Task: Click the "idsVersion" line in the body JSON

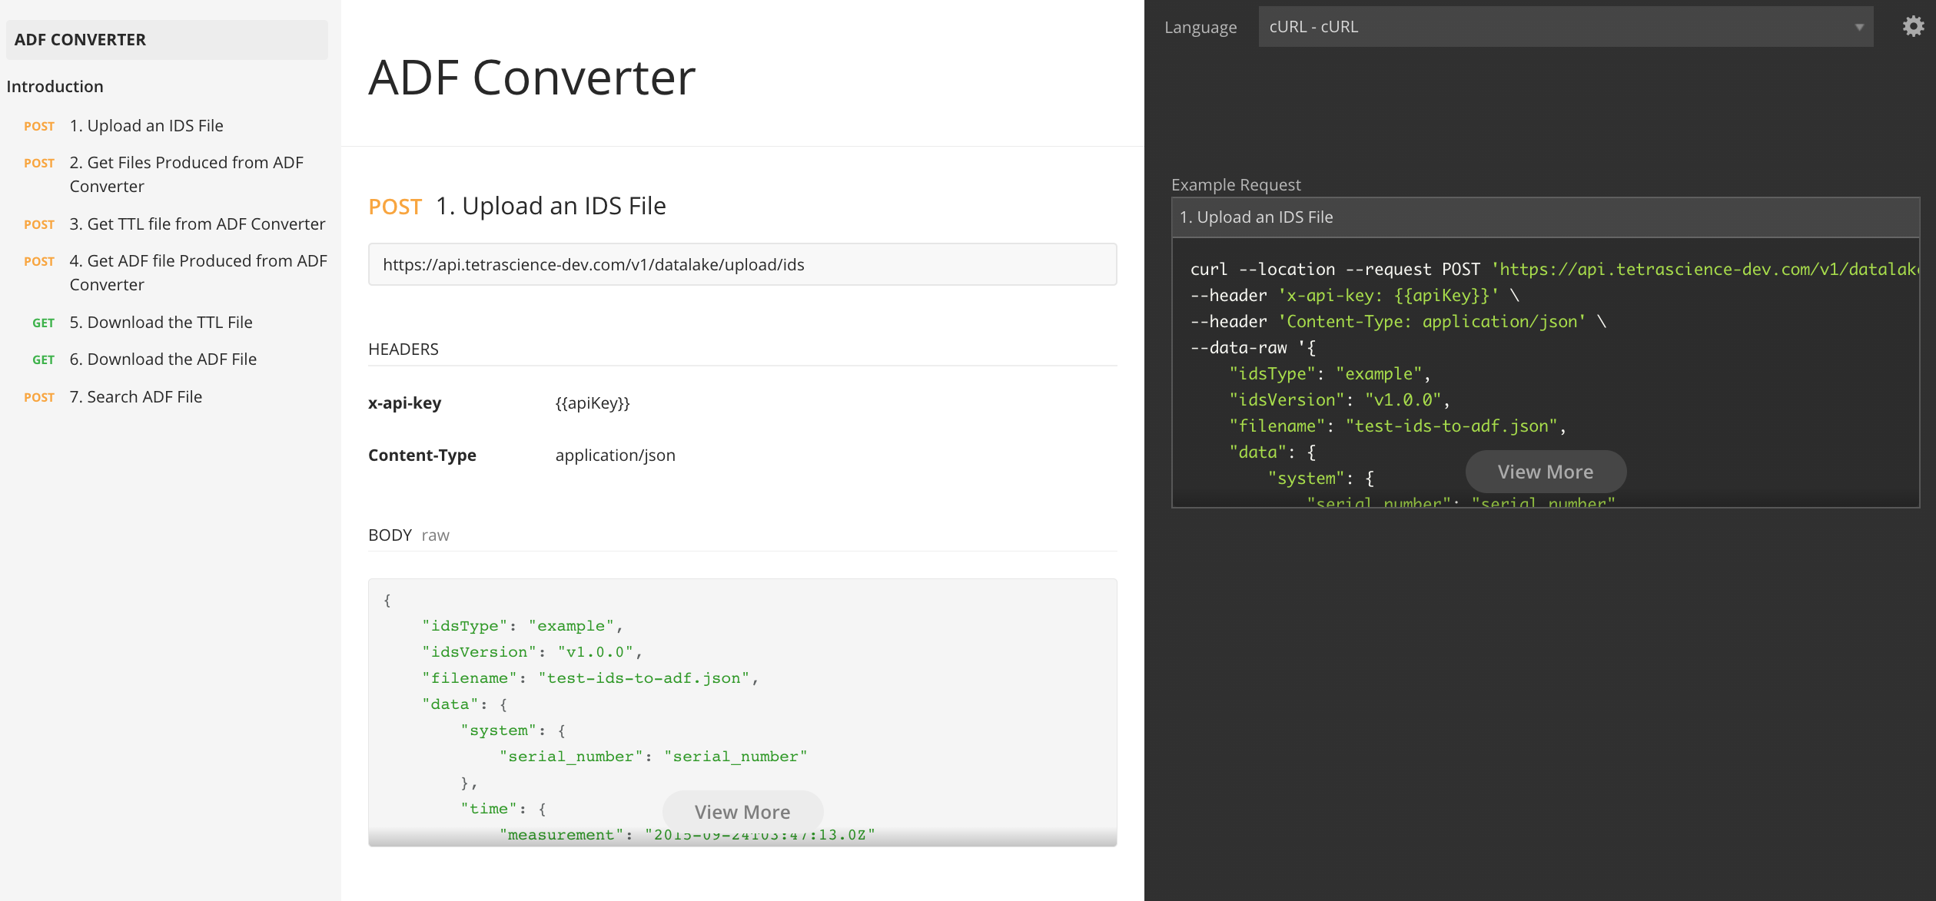Action: pos(531,652)
